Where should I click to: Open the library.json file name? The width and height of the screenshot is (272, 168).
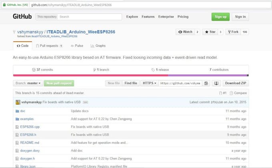pos(28,166)
